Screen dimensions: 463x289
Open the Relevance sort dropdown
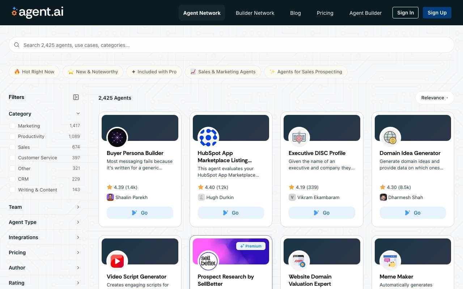coord(434,98)
